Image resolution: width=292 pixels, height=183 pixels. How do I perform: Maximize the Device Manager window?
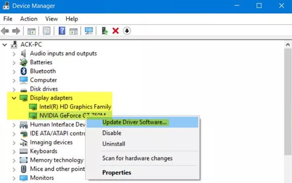(x=259, y=5)
